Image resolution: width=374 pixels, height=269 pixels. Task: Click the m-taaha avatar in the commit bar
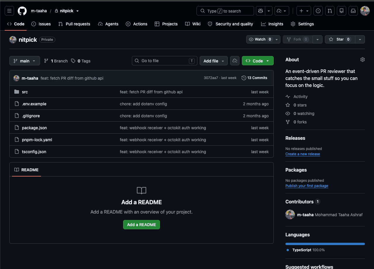16,78
